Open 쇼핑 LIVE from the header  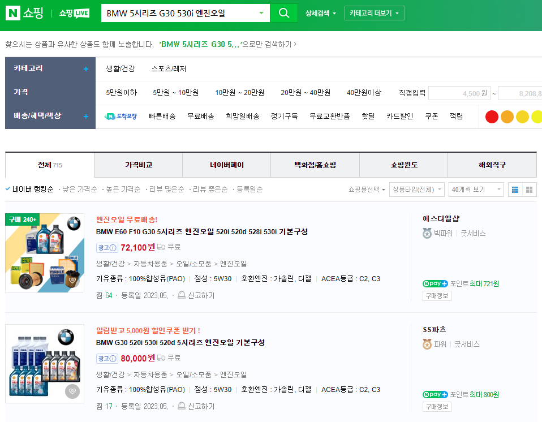[x=74, y=13]
